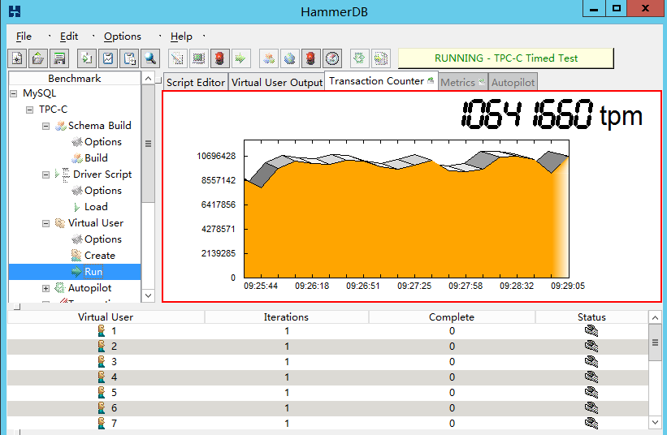667x435 pixels.
Task: Click the new blank document toolbar icon
Action: coord(17,58)
